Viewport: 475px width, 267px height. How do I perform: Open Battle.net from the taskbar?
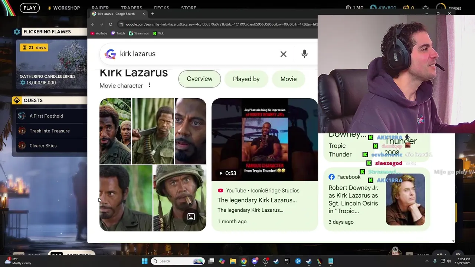[298, 261]
